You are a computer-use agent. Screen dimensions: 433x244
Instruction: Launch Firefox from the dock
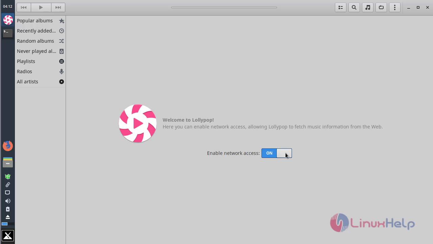(x=8, y=146)
